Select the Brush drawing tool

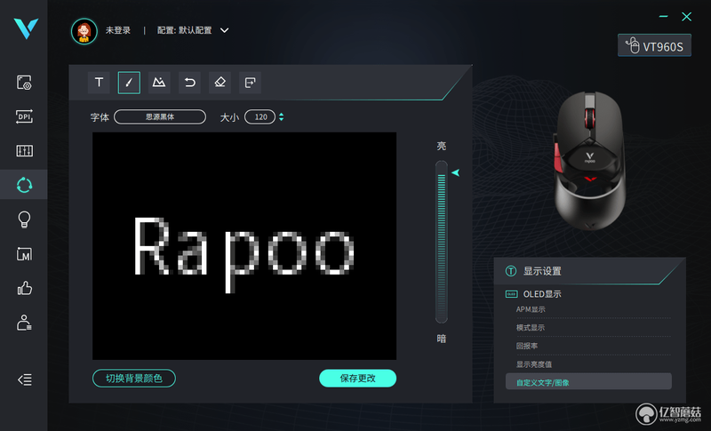[129, 83]
